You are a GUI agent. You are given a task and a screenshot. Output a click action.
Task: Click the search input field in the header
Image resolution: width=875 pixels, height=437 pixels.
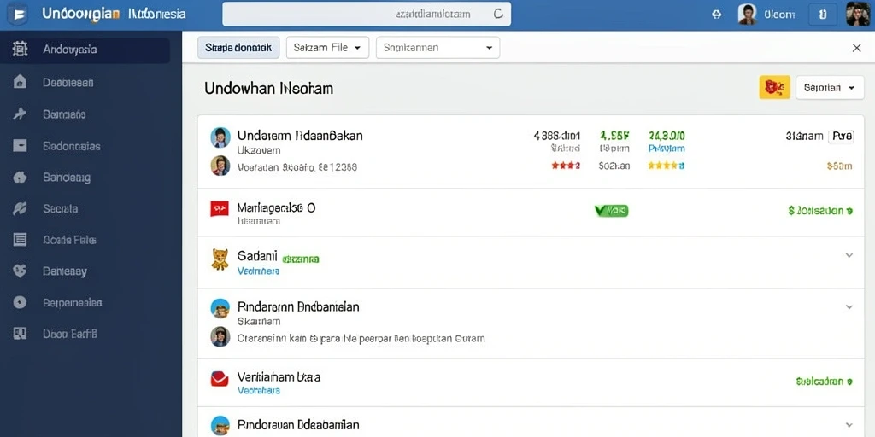pyautogui.click(x=367, y=14)
